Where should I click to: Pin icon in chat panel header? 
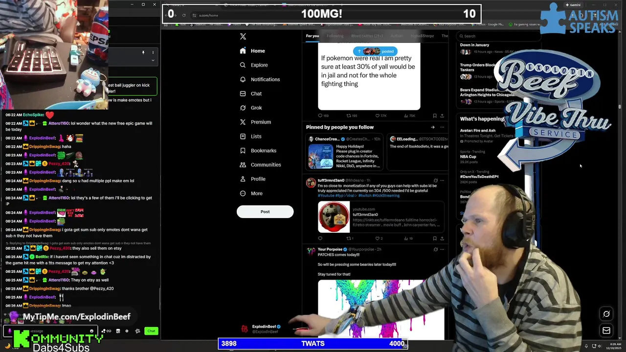click(143, 52)
